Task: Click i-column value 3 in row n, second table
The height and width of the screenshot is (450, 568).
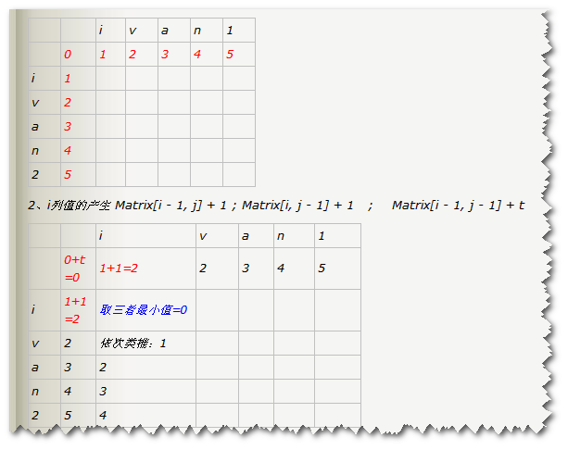Action: point(103,391)
